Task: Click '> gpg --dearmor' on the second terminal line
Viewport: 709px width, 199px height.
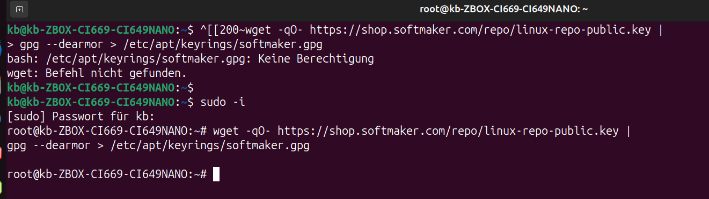Action: [x=53, y=44]
